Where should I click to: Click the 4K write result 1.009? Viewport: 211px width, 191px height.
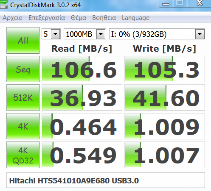pyautogui.click(x=165, y=126)
